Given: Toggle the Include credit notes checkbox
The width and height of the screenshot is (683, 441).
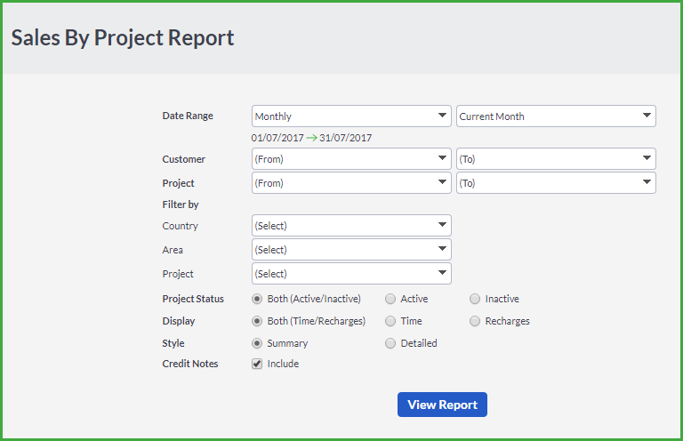Looking at the screenshot, I should [257, 364].
